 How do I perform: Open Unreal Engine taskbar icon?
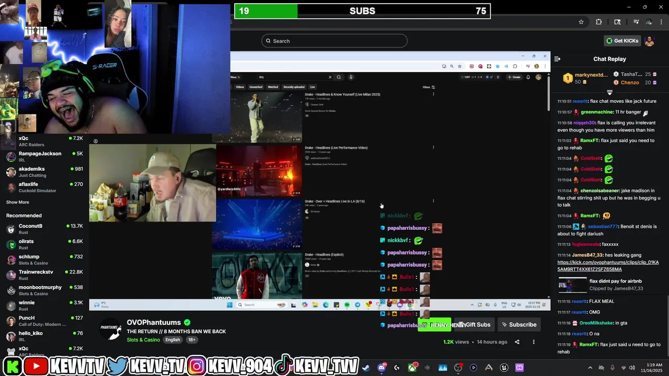(x=504, y=368)
